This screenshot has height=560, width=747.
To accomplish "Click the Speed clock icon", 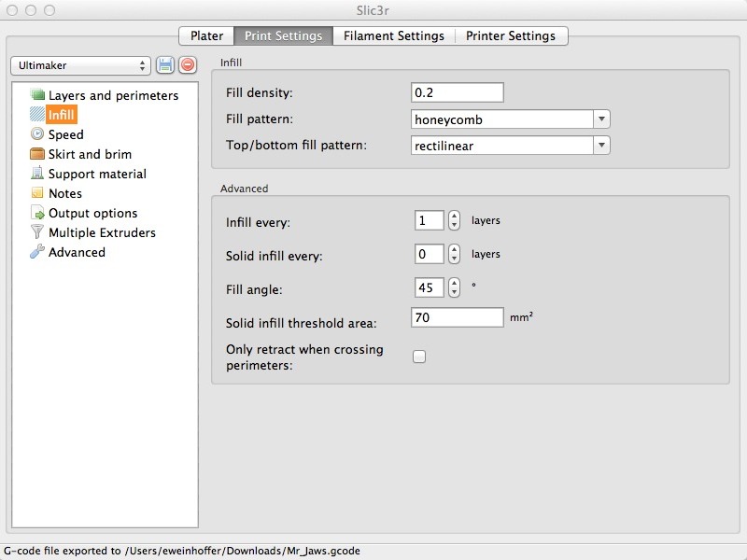I will point(37,133).
